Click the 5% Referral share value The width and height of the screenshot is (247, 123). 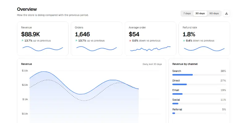pos(224,109)
